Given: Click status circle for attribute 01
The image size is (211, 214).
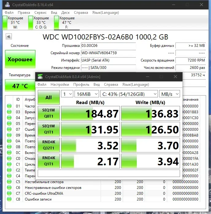Looking at the screenshot, I should (x=9, y=106).
